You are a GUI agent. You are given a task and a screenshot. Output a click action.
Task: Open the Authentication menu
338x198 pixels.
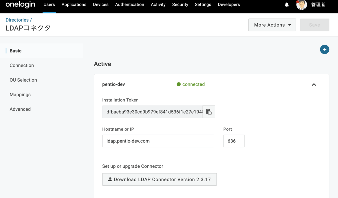click(130, 5)
